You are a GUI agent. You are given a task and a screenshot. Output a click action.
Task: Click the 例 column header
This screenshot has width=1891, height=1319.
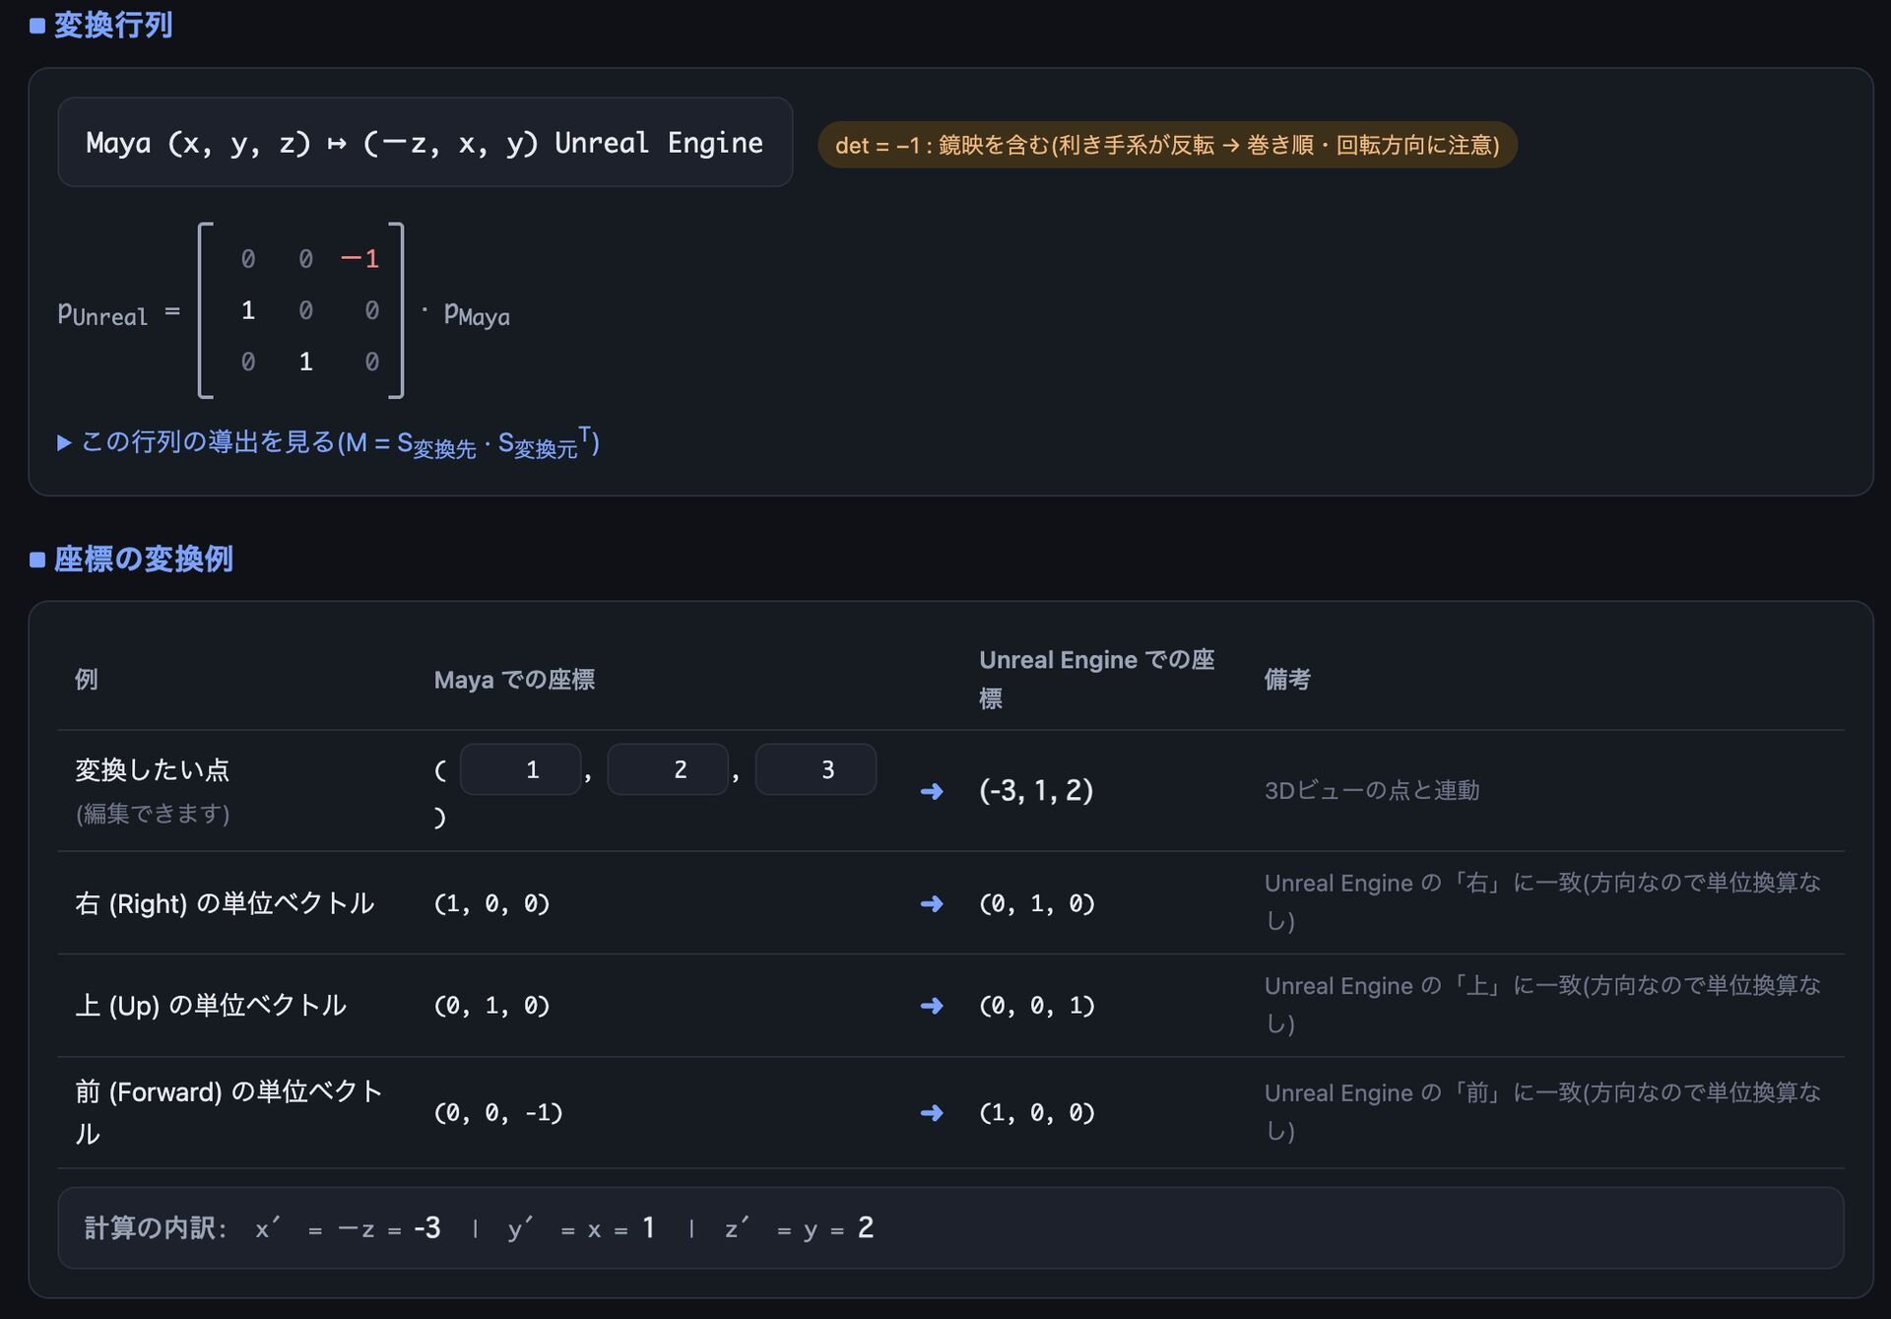point(87,680)
